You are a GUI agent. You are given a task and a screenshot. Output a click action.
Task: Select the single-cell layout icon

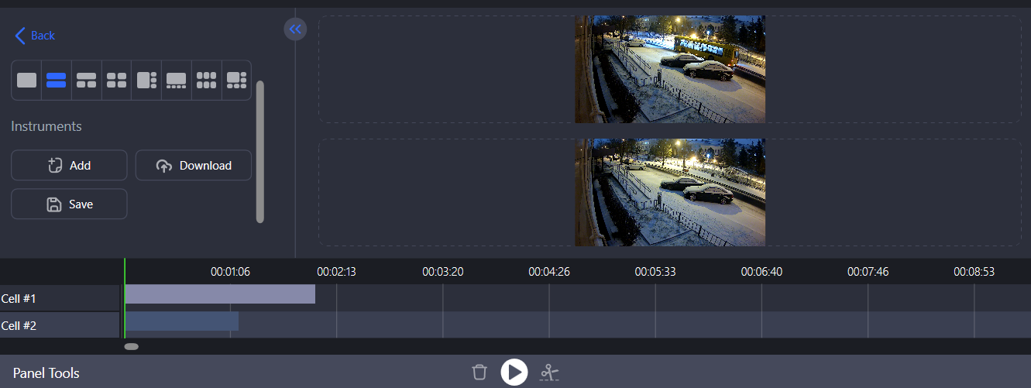coord(26,80)
